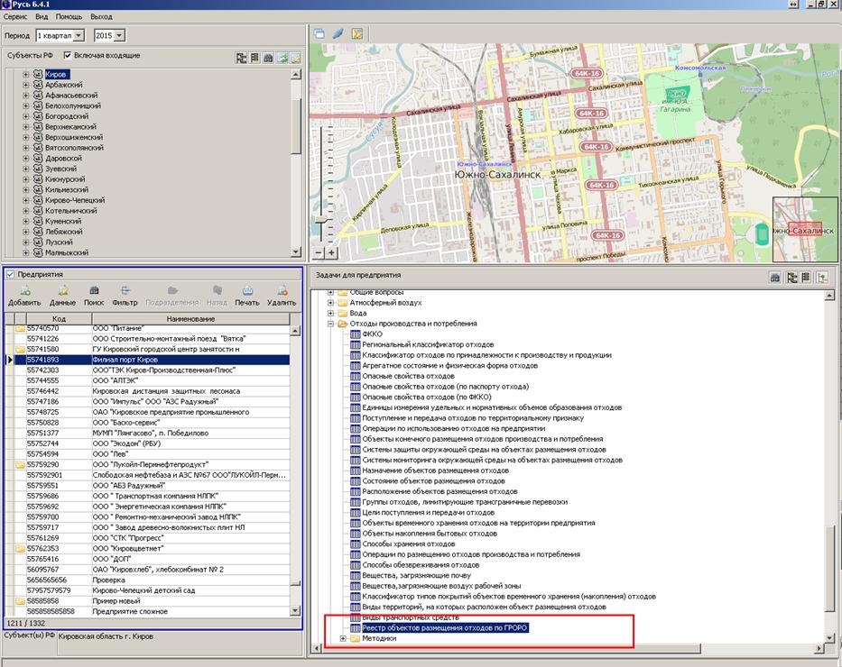Click the overview minimap thumbnail on map

click(805, 230)
